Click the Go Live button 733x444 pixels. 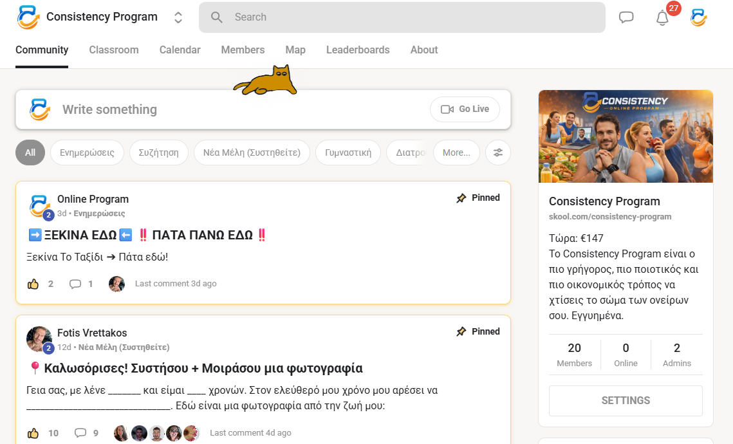(x=465, y=109)
